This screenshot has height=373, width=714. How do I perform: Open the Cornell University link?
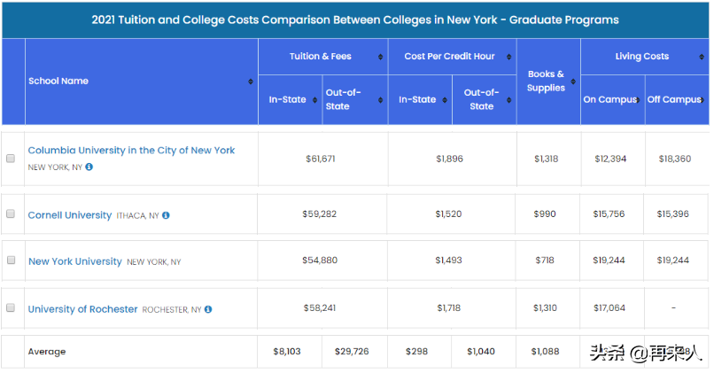(x=70, y=215)
